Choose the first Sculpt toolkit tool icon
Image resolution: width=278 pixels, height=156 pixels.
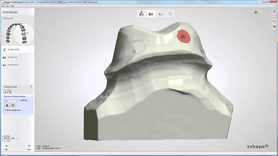[5, 91]
